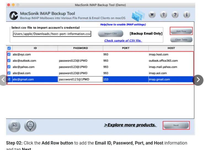Screen dimensions: 204x150
Task: Toggle the select-all header checkbox
Action: point(9,48)
